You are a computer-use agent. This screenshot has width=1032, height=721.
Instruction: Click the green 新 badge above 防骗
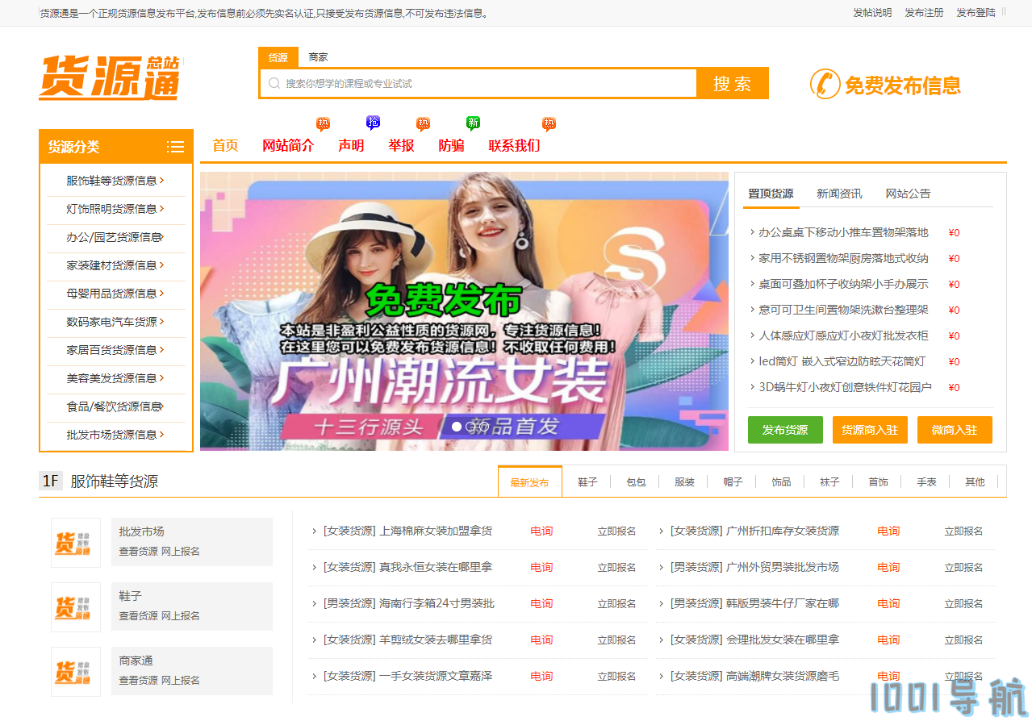[x=473, y=122]
